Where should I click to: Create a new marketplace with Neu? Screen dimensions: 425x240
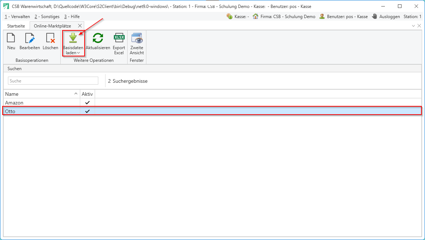pyautogui.click(x=11, y=42)
